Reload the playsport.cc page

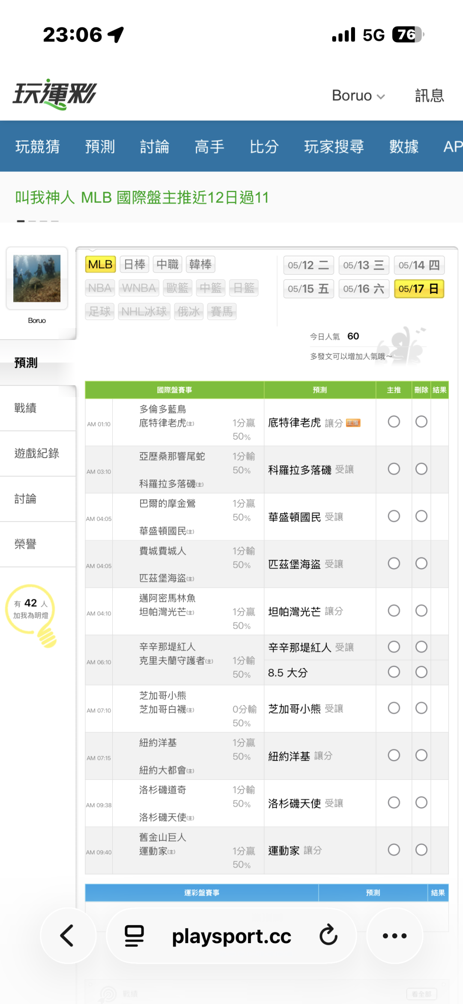329,935
